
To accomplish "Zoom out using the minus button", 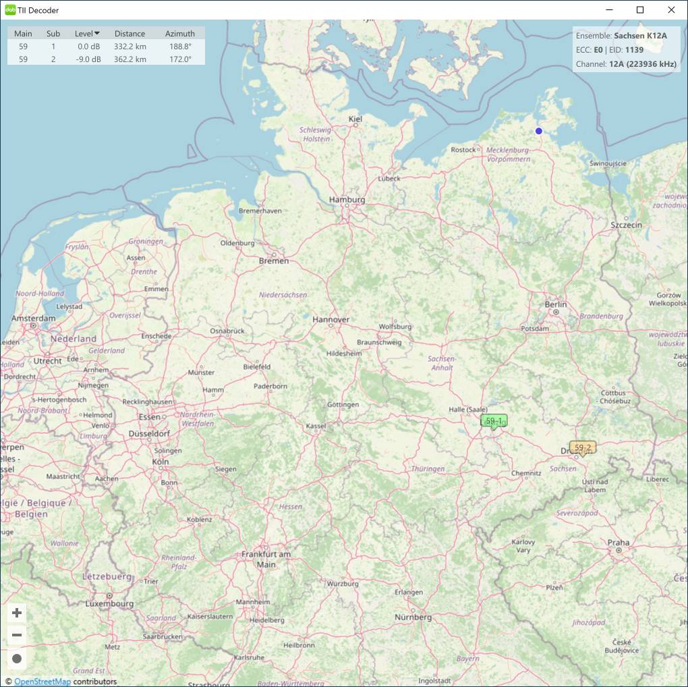I will tap(17, 635).
